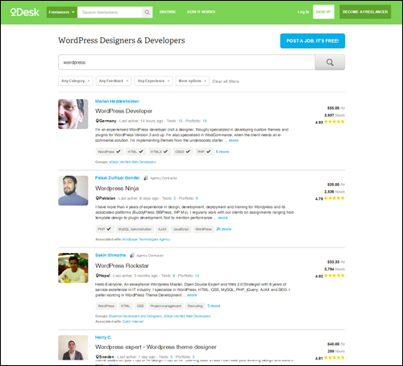Click the Germany location pin icon
The image size is (403, 366).
coord(98,121)
